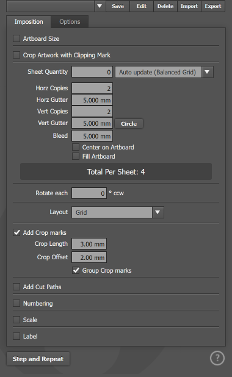232x377 pixels.
Task: Enable the Label checkbox
Action: (x=16, y=336)
